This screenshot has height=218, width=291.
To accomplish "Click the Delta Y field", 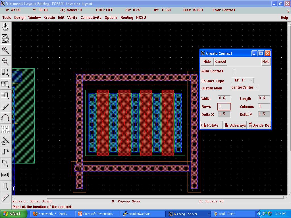I will pyautogui.click(x=264, y=114).
